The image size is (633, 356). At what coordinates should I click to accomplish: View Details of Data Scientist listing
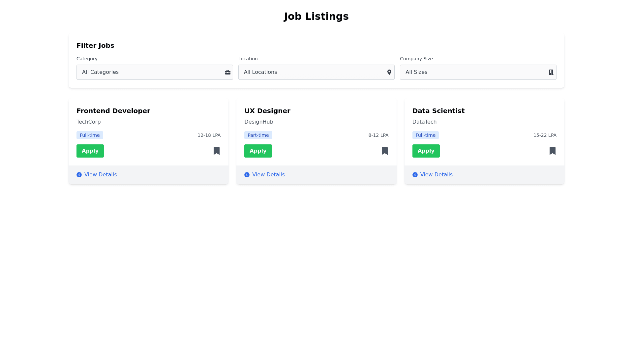[x=436, y=175]
